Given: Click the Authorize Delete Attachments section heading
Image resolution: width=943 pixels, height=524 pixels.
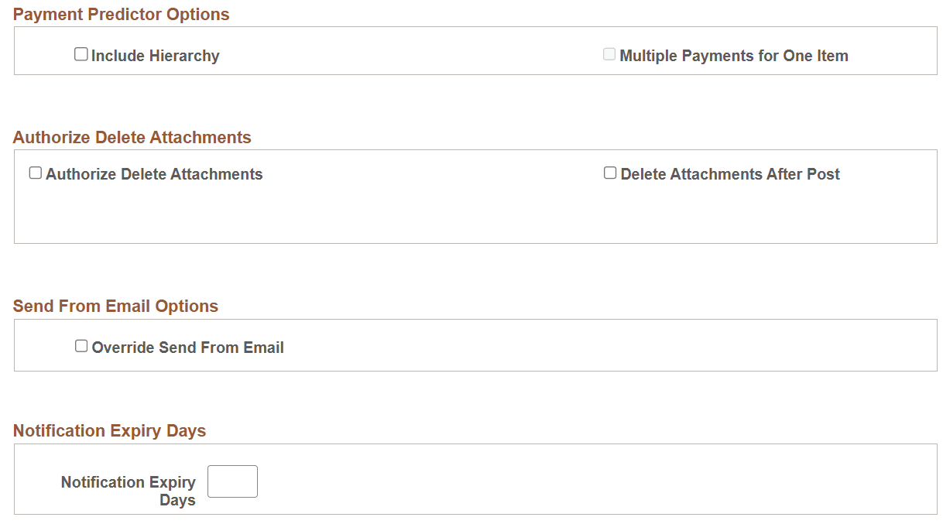Looking at the screenshot, I should coord(132,137).
